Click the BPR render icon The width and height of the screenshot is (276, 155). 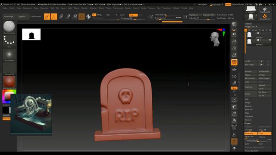click(234, 25)
